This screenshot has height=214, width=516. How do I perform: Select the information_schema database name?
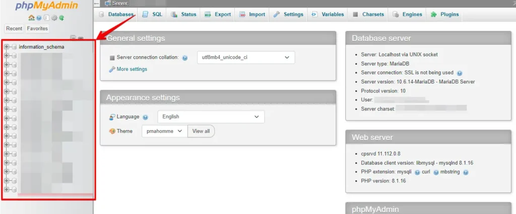click(41, 47)
